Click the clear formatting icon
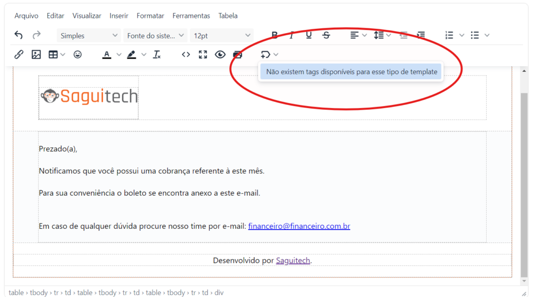The height and width of the screenshot is (297, 537). tap(157, 55)
